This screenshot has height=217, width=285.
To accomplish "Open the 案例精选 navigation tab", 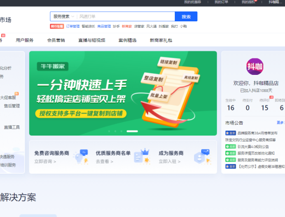I will (x=128, y=40).
